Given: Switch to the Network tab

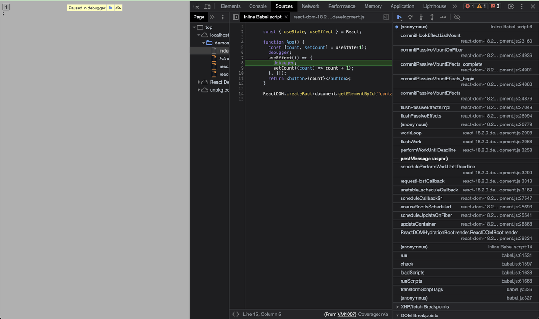Looking at the screenshot, I should tap(310, 6).
